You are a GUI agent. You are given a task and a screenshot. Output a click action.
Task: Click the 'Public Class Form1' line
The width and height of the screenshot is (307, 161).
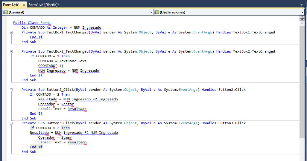[32, 23]
